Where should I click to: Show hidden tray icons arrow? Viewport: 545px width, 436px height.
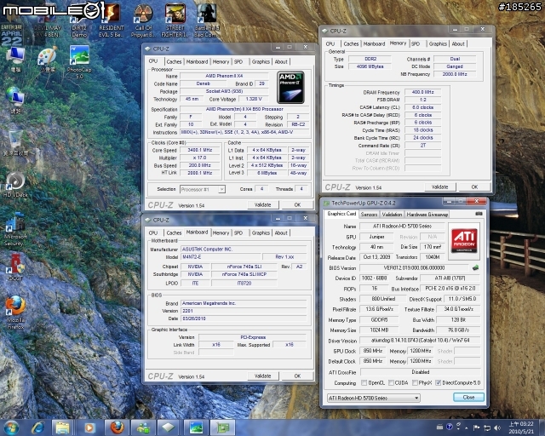click(466, 427)
